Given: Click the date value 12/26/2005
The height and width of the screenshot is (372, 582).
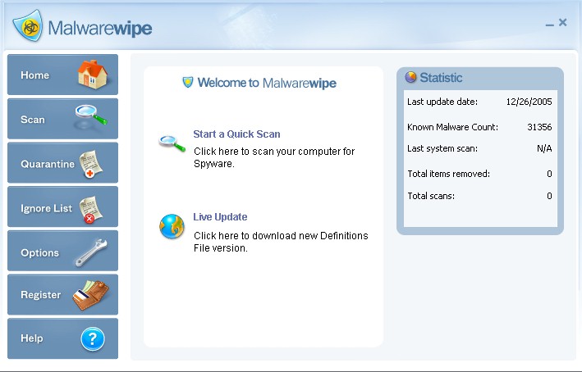Looking at the screenshot, I should [x=529, y=102].
